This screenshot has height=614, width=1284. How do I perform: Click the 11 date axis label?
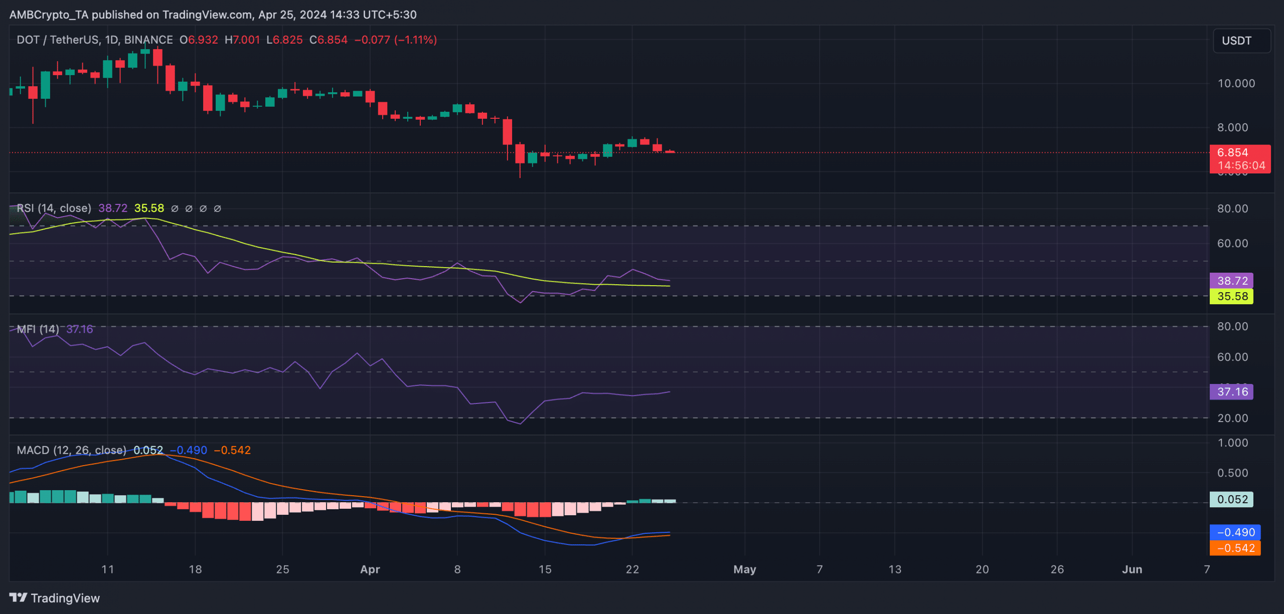click(107, 569)
